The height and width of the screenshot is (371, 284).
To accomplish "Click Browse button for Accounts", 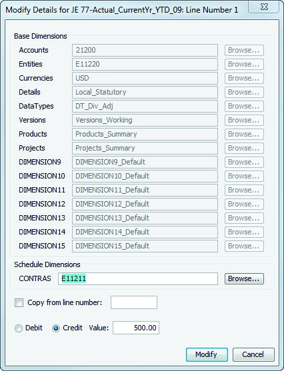I will [x=244, y=50].
